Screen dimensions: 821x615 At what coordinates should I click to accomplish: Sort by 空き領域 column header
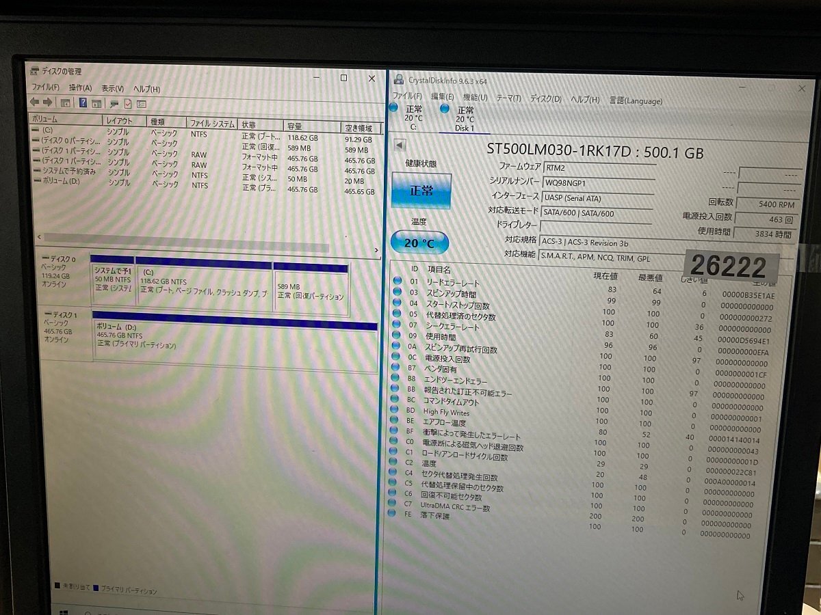coord(360,128)
